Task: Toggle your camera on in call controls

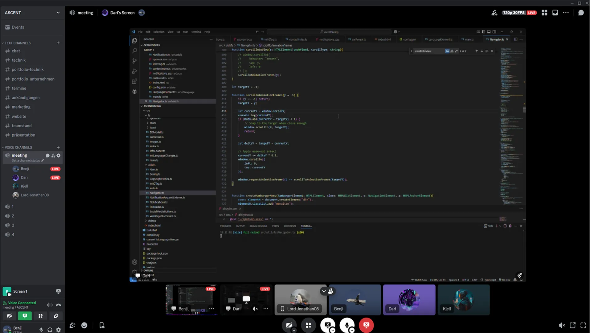Action: (x=289, y=325)
